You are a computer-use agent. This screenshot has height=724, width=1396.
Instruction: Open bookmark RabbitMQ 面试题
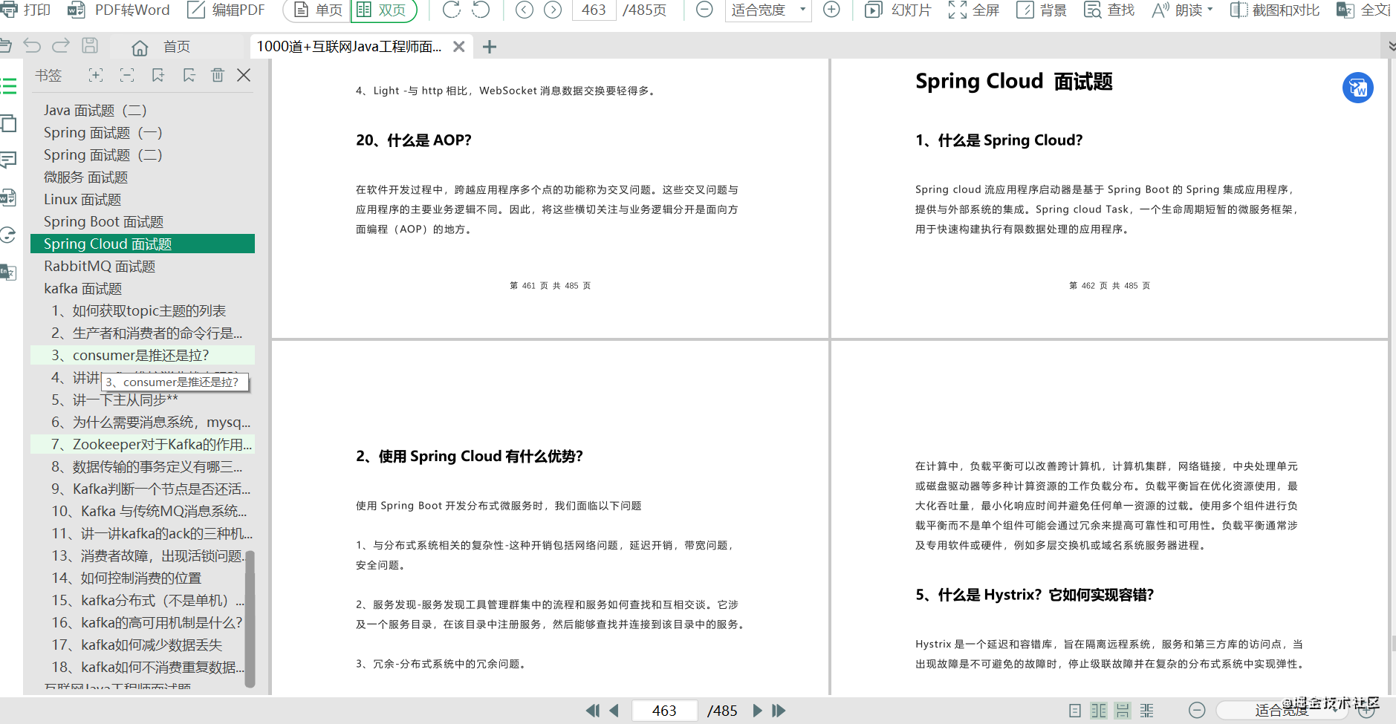(x=100, y=267)
